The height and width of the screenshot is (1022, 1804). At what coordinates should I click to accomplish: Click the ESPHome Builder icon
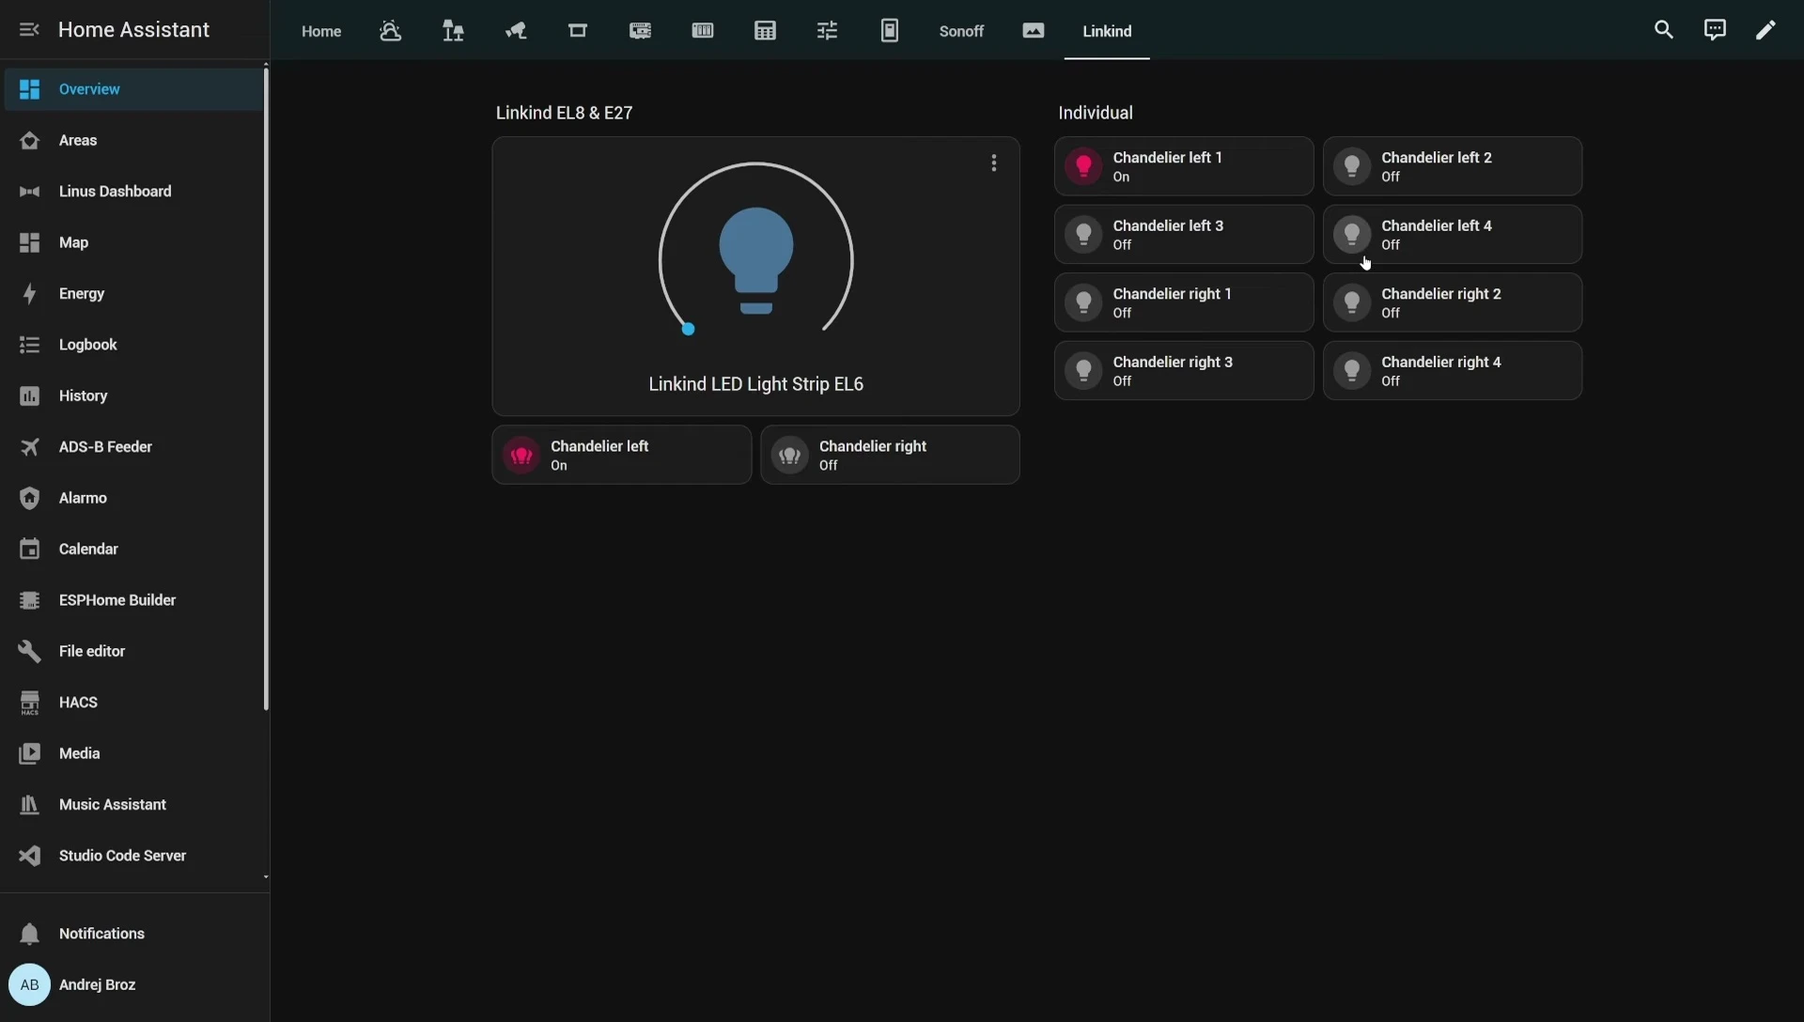[30, 600]
